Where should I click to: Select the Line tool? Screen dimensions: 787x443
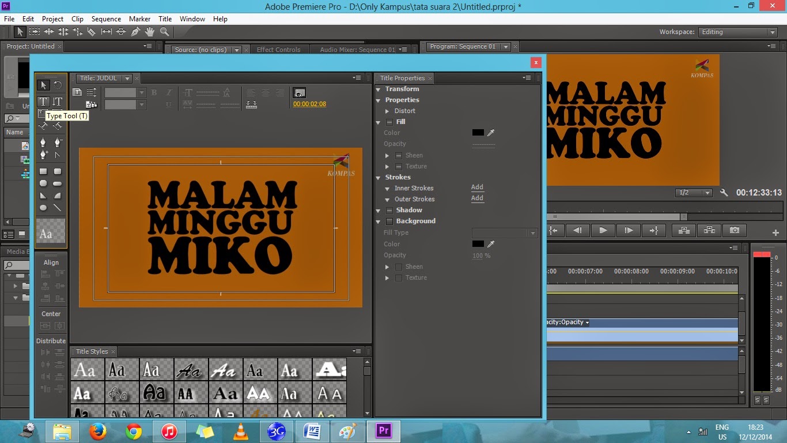pyautogui.click(x=58, y=208)
